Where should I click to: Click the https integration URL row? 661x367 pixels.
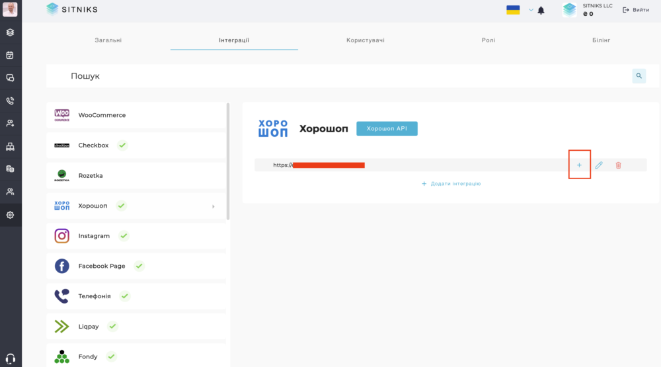[451, 165]
